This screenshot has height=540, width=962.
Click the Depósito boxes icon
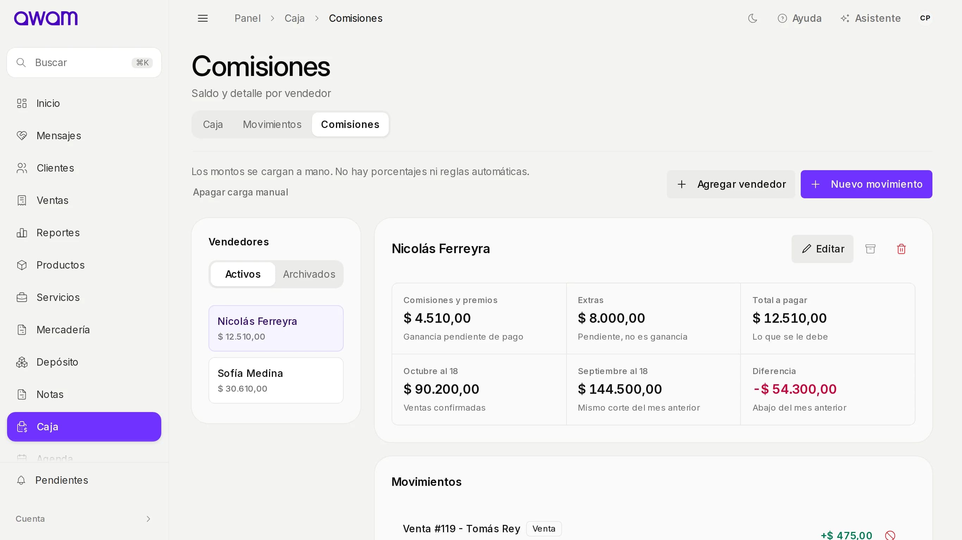tap(22, 362)
